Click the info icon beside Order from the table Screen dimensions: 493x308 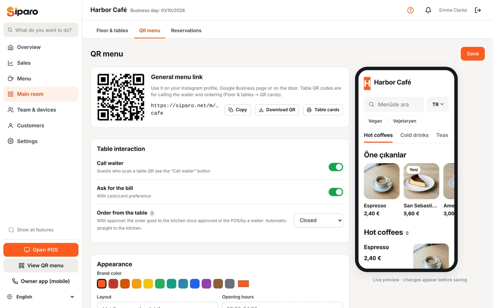point(152,213)
